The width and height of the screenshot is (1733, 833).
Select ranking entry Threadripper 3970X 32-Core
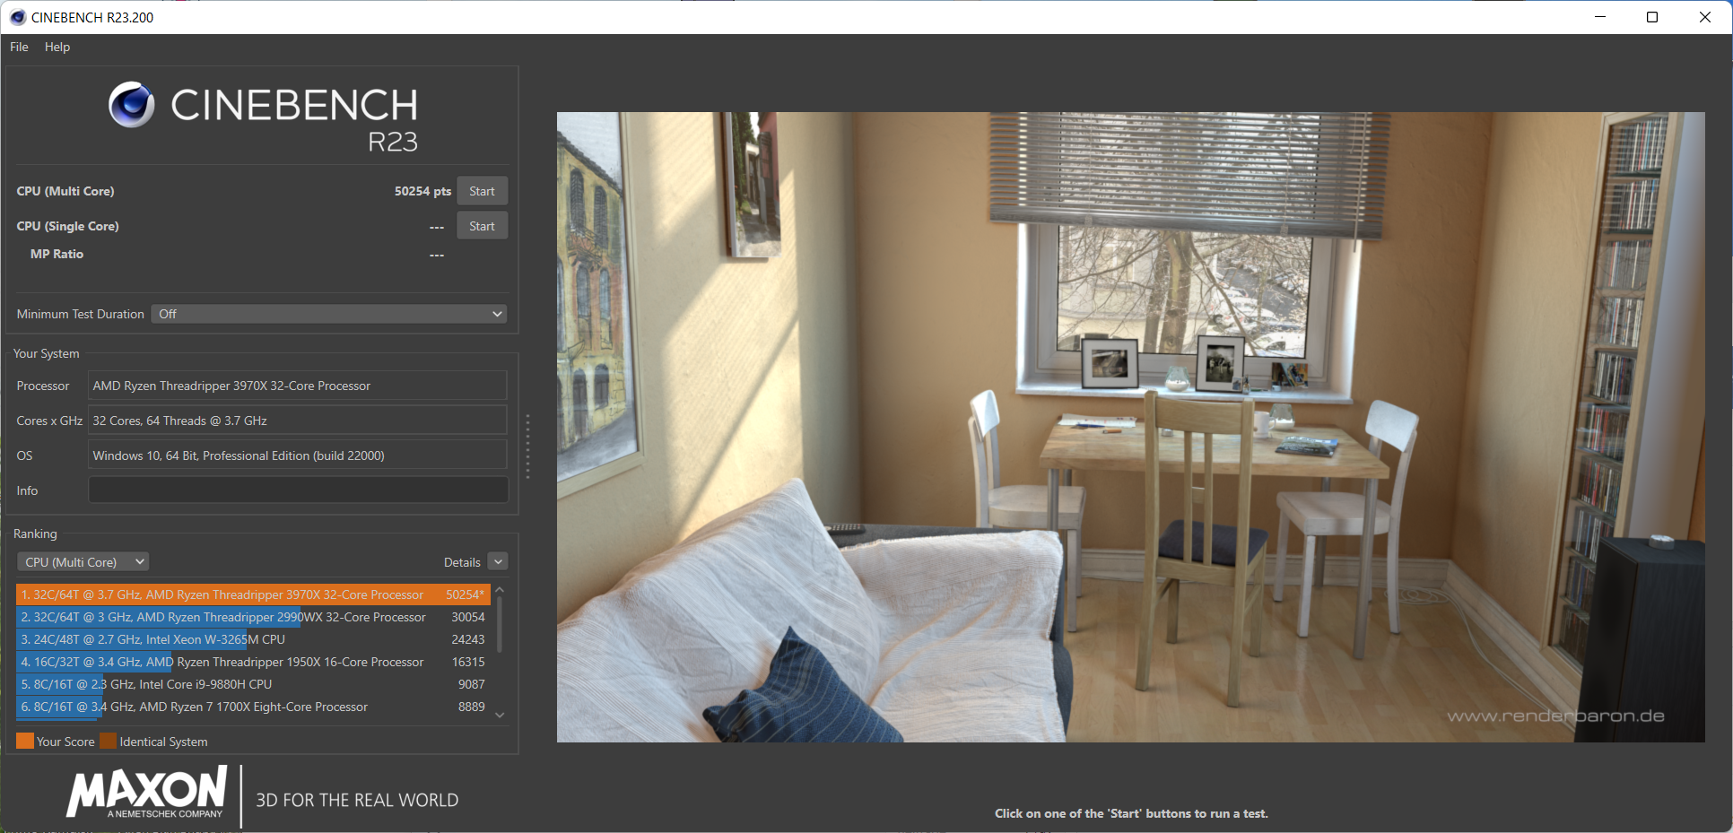point(253,594)
